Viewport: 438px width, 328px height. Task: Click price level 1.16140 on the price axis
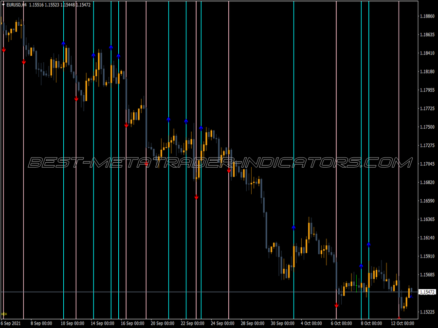coord(427,238)
